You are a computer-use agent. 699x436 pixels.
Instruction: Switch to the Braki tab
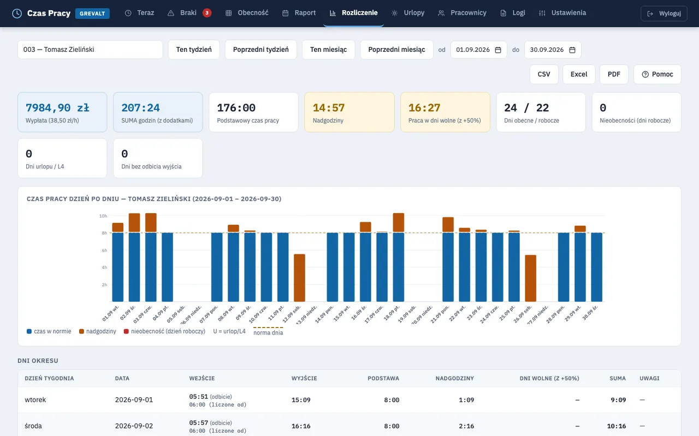click(189, 13)
